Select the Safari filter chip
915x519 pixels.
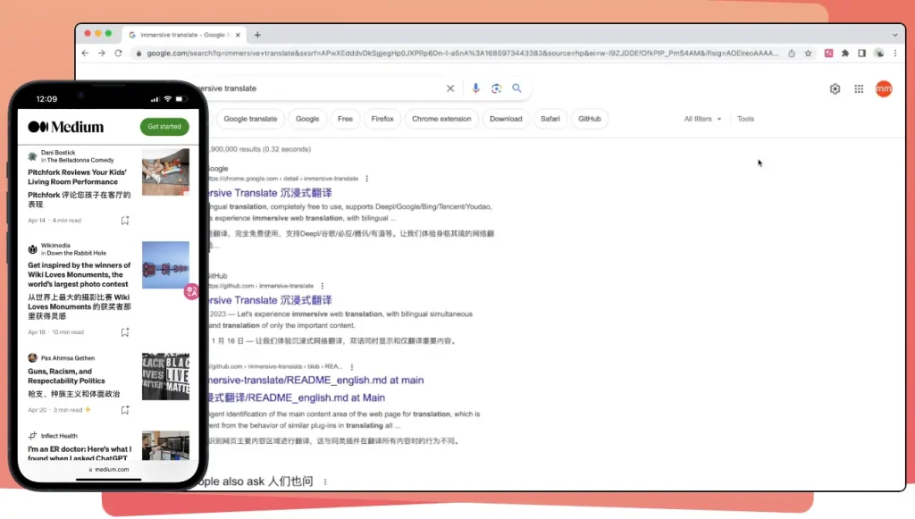550,119
